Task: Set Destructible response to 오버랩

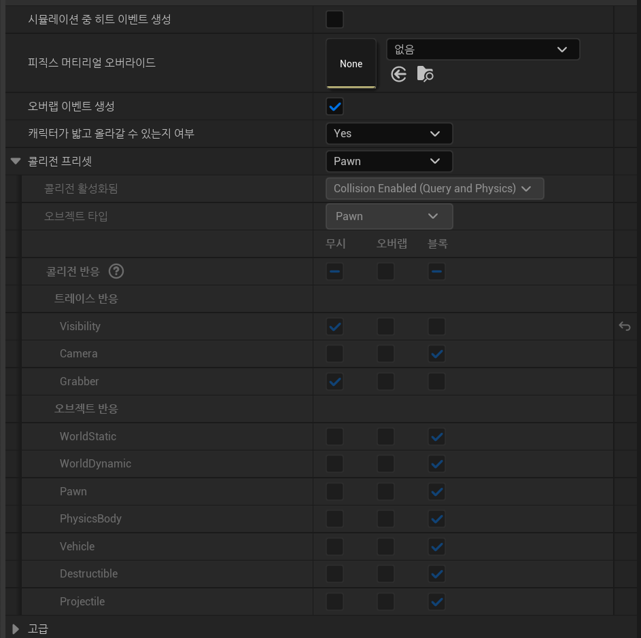Action: (385, 574)
